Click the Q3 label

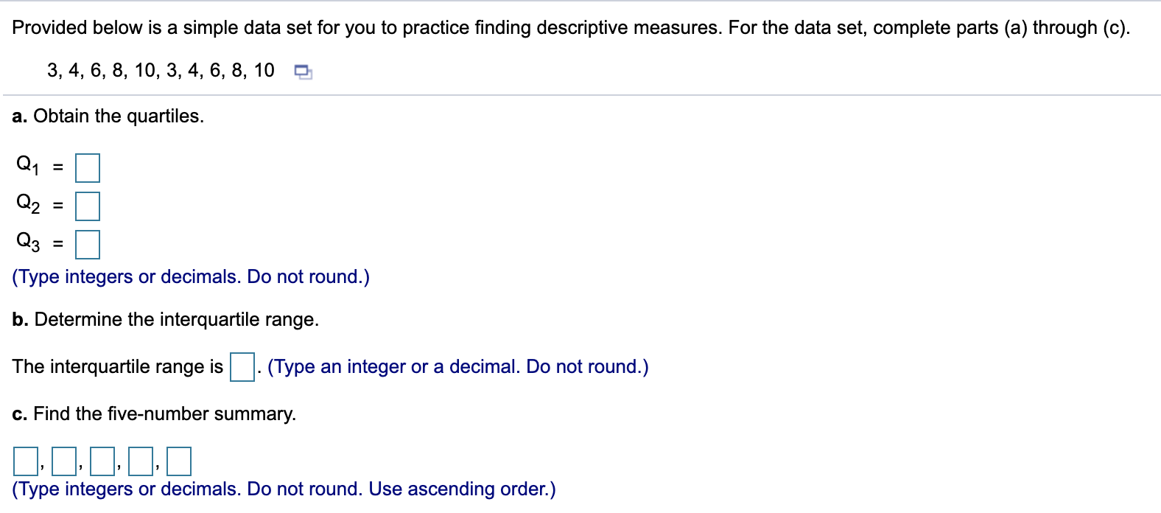27,242
